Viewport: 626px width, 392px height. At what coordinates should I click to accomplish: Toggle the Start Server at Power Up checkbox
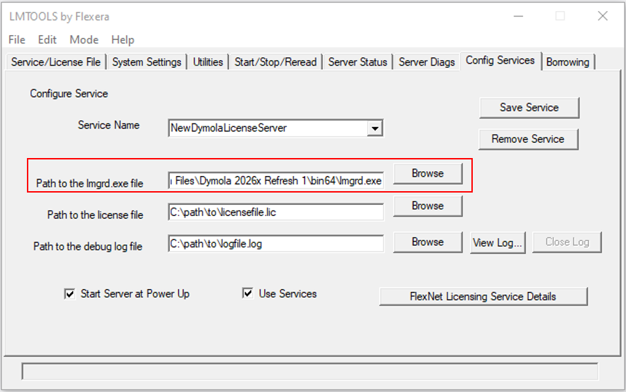coord(70,294)
